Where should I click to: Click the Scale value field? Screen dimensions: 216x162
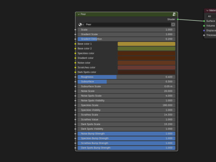126,30
